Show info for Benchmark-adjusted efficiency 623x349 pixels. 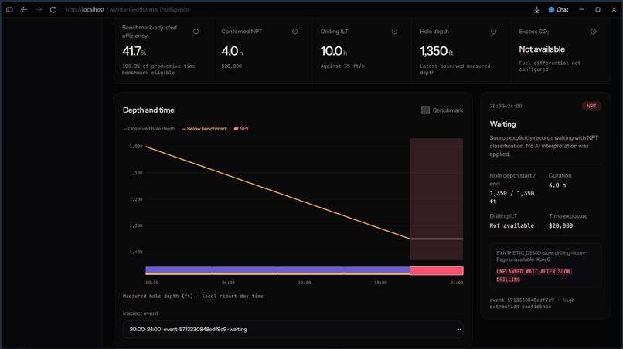tap(196, 32)
